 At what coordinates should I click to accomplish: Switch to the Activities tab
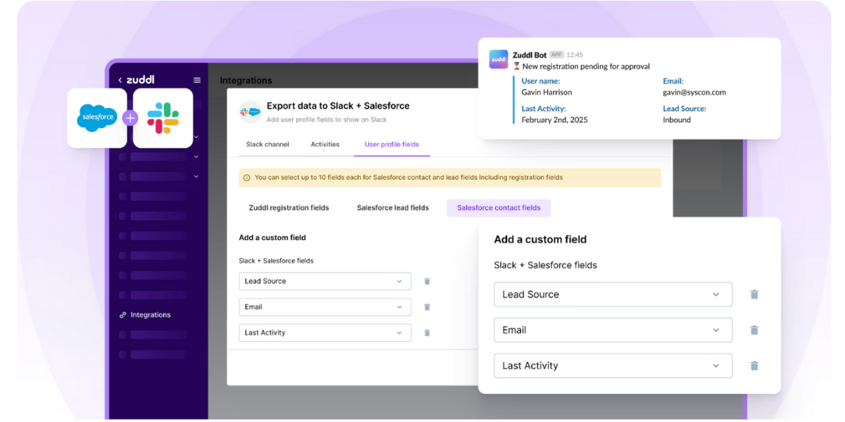click(325, 144)
